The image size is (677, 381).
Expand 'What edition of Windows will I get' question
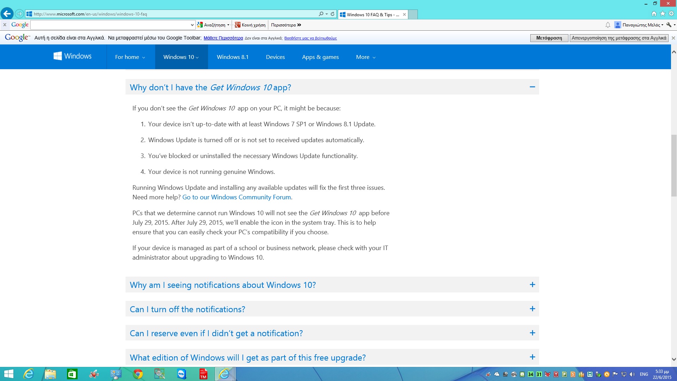[x=532, y=357]
